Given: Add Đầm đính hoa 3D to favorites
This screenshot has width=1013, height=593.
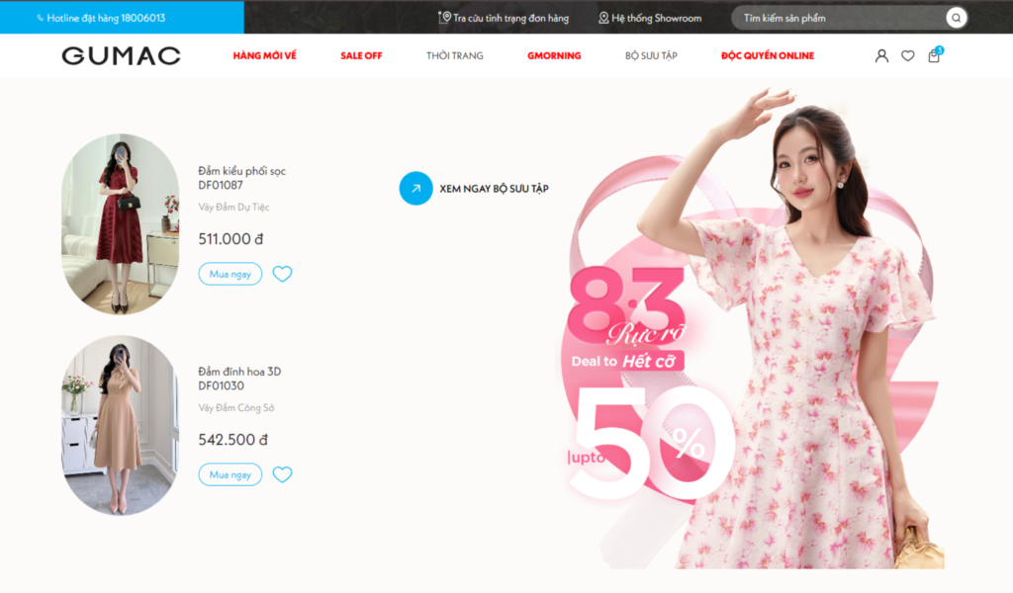Looking at the screenshot, I should [x=282, y=474].
